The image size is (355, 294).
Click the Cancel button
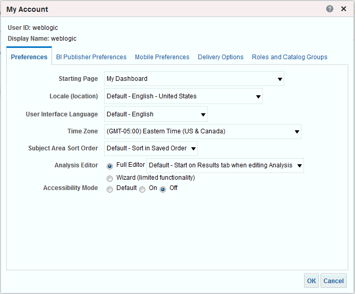[333, 281]
